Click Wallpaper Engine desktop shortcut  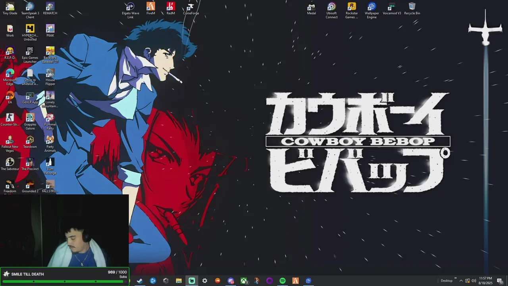[x=372, y=10]
